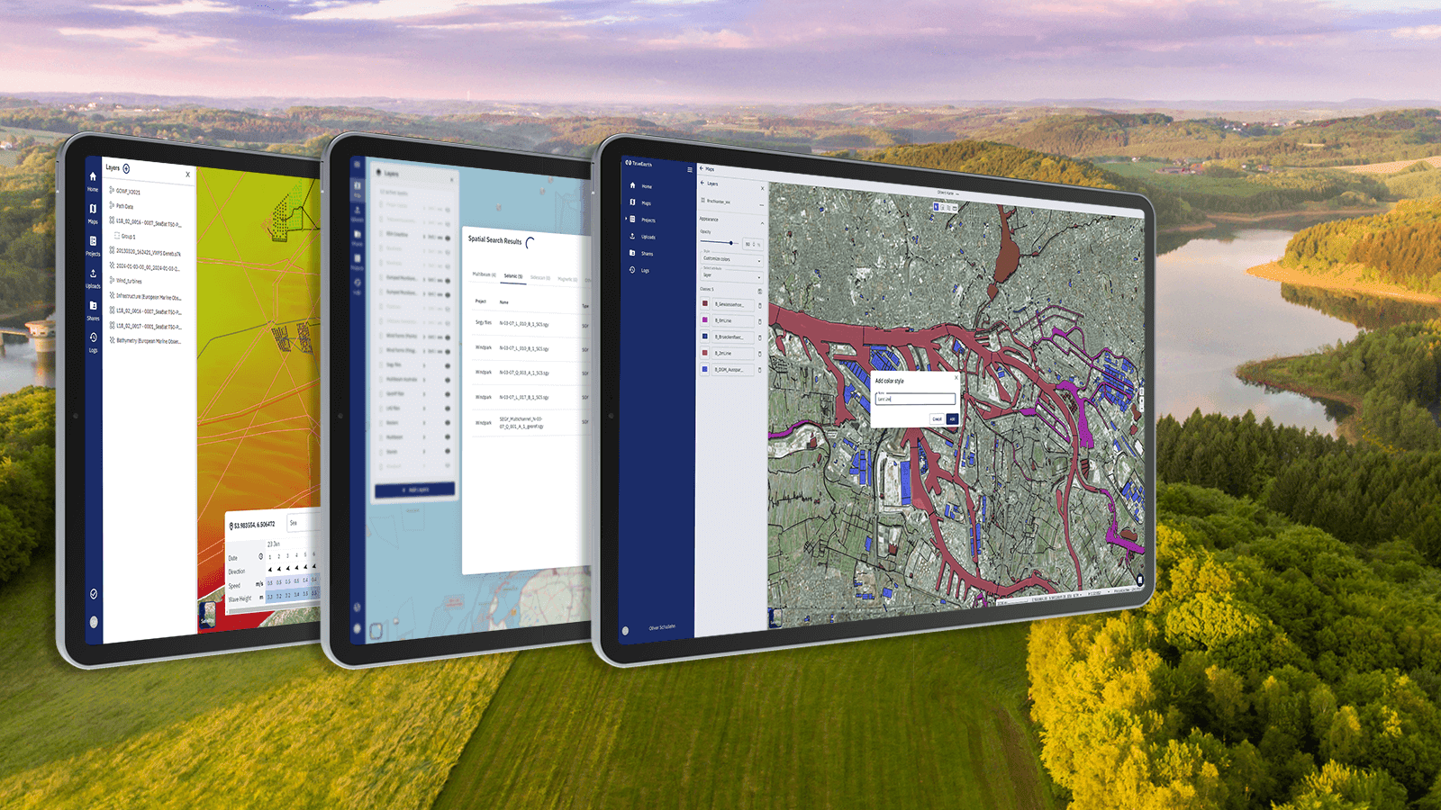
Task: Open Home in the left tablet sidebar
Action: point(93,180)
